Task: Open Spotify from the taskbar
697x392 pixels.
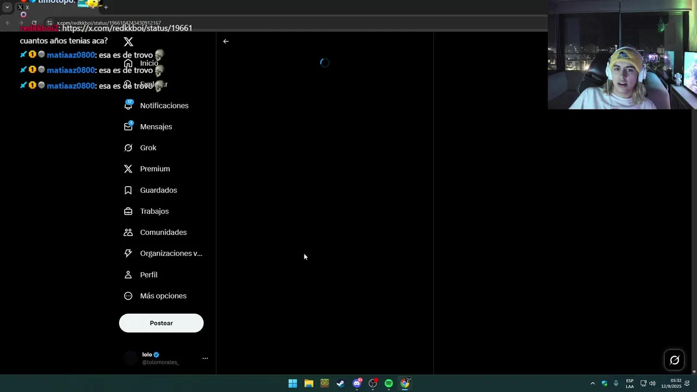Action: (x=389, y=383)
